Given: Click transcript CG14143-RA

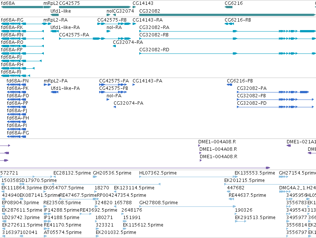Looking at the screenshot, I should [147, 20].
